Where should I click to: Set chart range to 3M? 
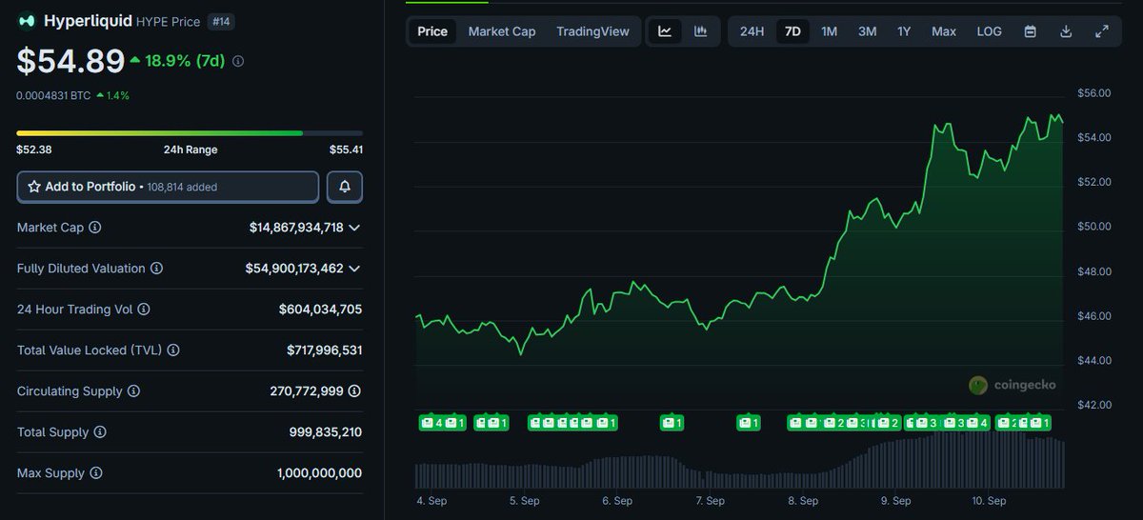click(x=867, y=31)
